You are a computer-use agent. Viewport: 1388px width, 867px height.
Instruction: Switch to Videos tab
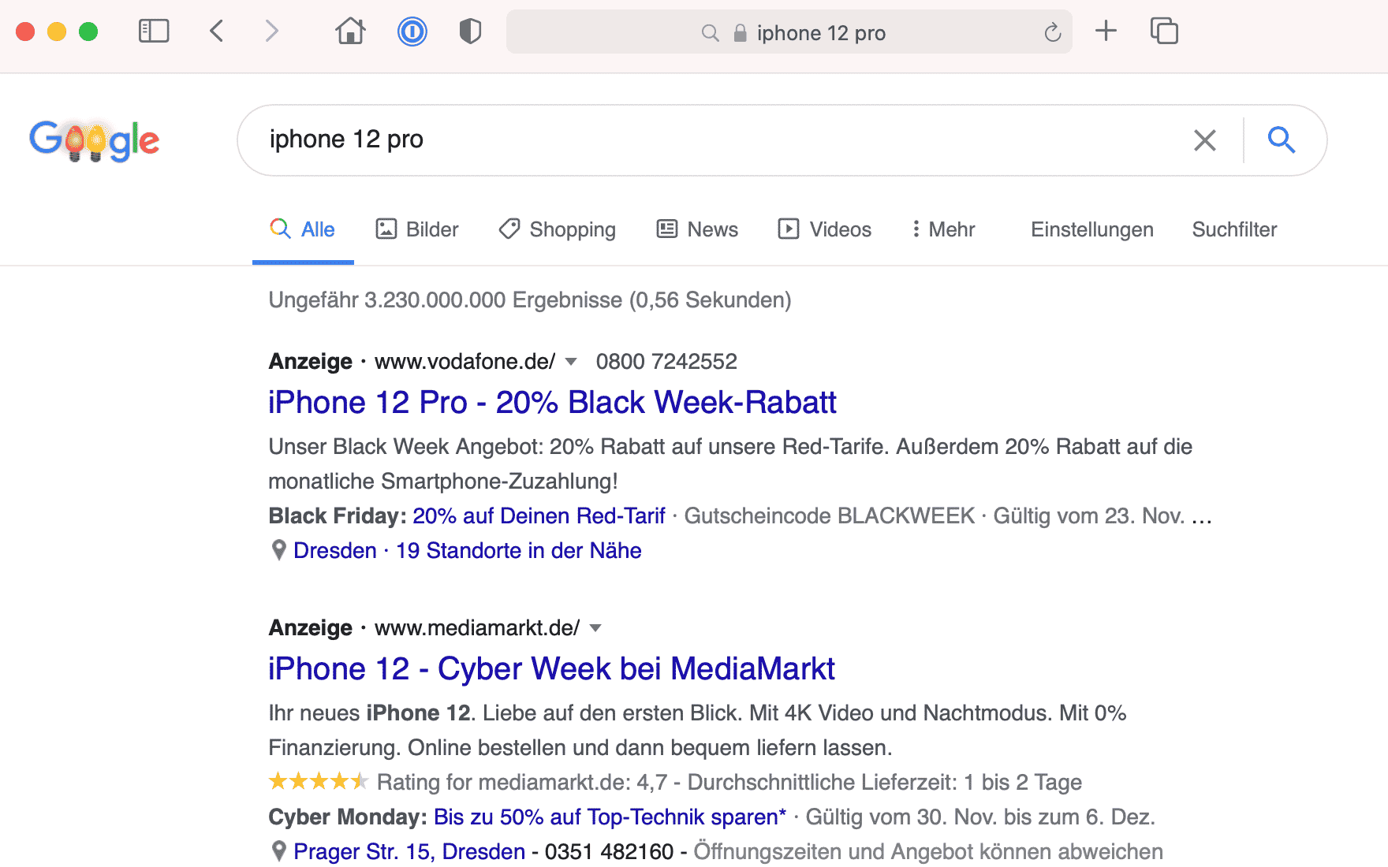point(825,229)
